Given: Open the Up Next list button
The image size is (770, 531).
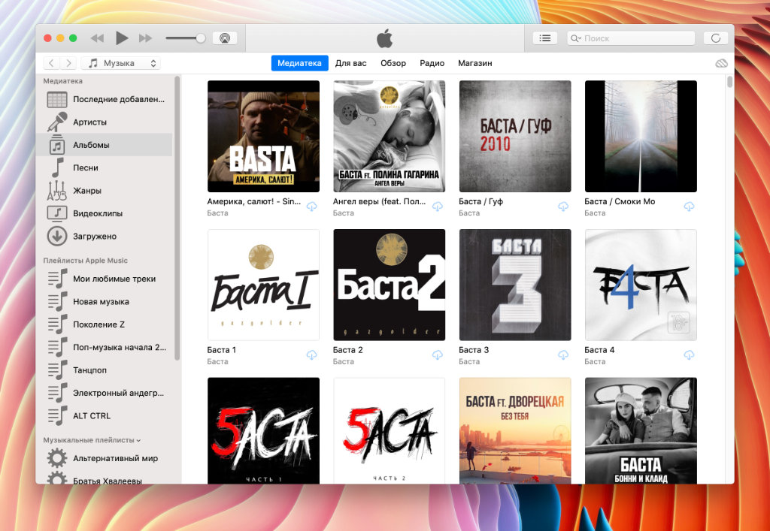Looking at the screenshot, I should [x=544, y=38].
